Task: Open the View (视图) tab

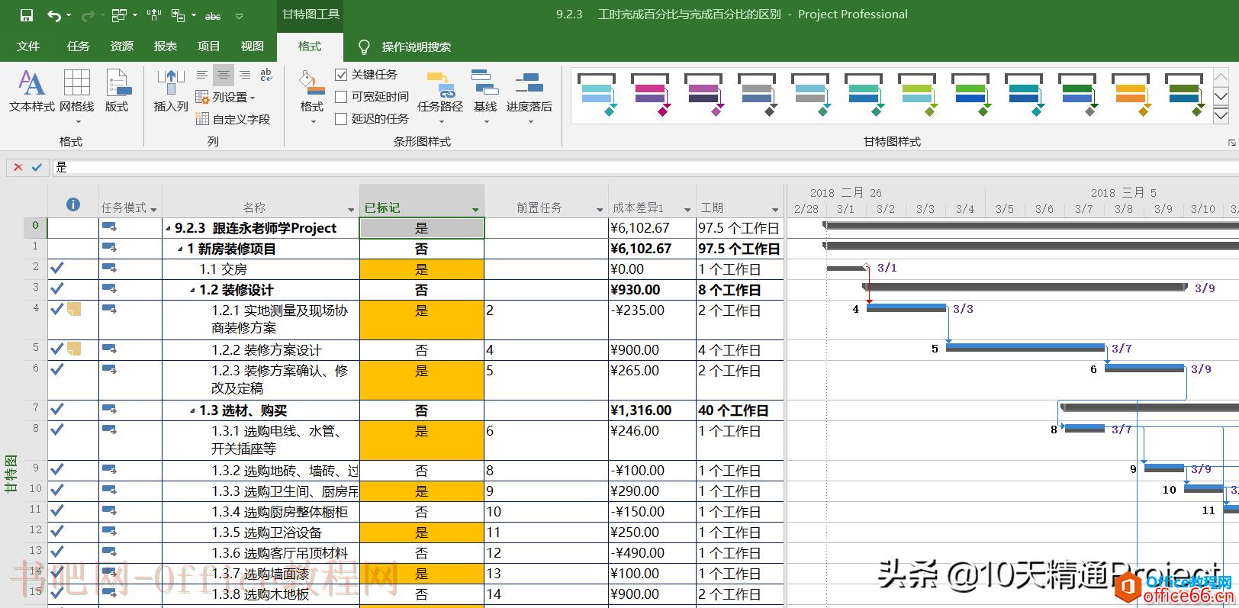Action: point(253,47)
